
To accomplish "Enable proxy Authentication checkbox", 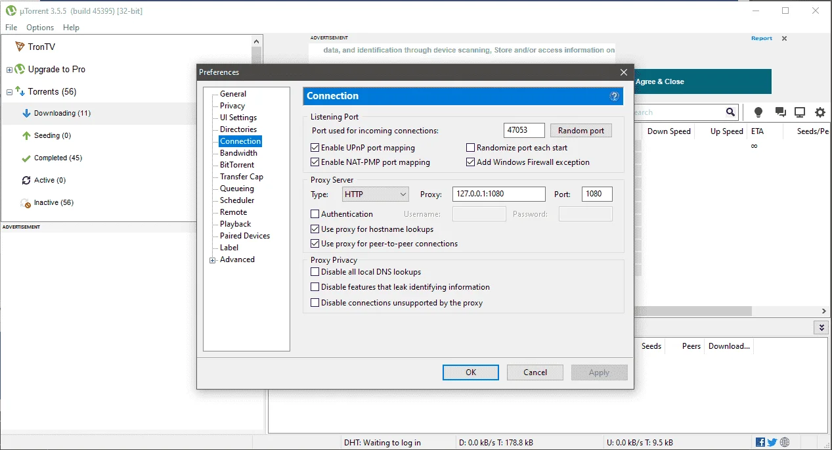I will point(315,214).
